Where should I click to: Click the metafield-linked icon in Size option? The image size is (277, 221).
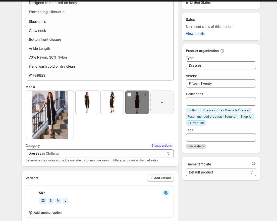[x=166, y=193]
